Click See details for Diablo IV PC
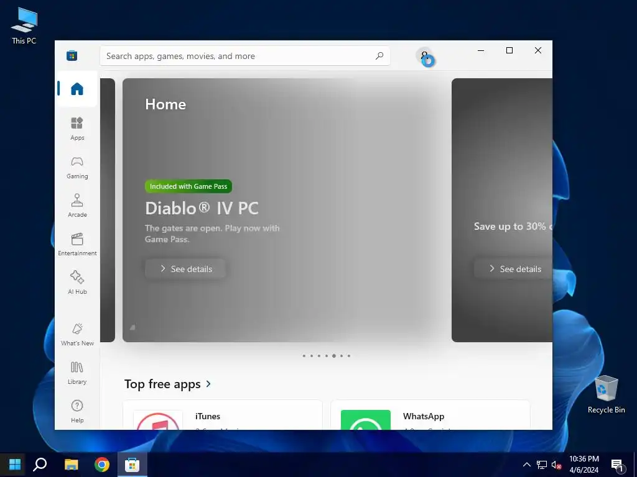The width and height of the screenshot is (637, 477). click(x=185, y=269)
